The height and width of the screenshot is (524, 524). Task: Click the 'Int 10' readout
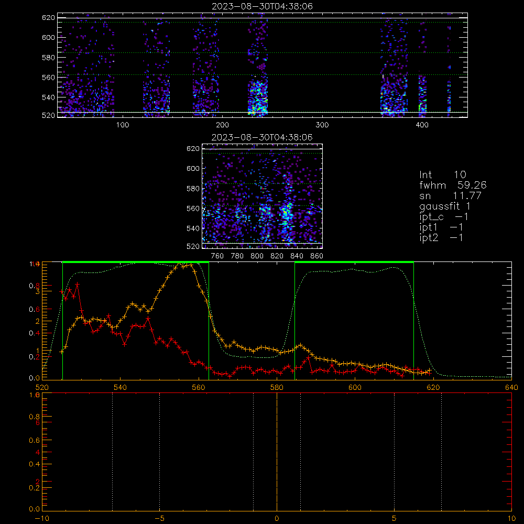tap(442, 175)
